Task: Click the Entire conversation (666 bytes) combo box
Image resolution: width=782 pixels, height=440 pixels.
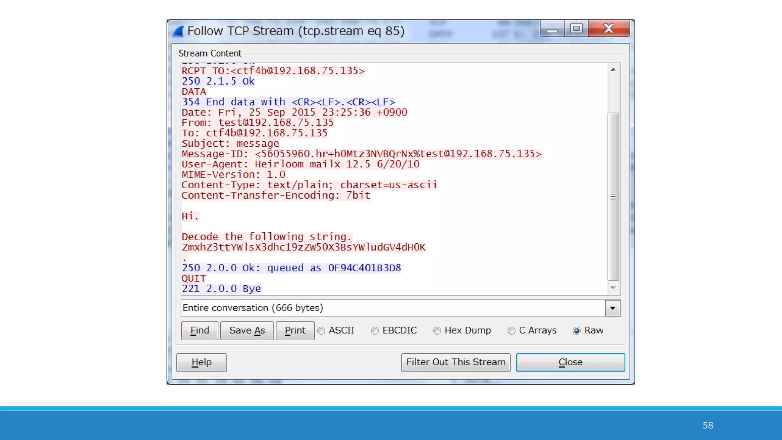Action: click(393, 308)
